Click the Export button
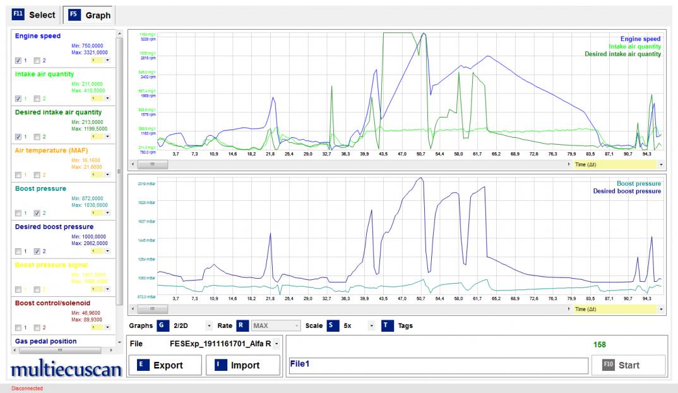This screenshot has width=678, height=393. click(164, 365)
